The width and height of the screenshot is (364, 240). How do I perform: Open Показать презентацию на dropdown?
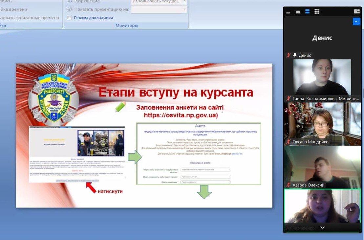159,9
